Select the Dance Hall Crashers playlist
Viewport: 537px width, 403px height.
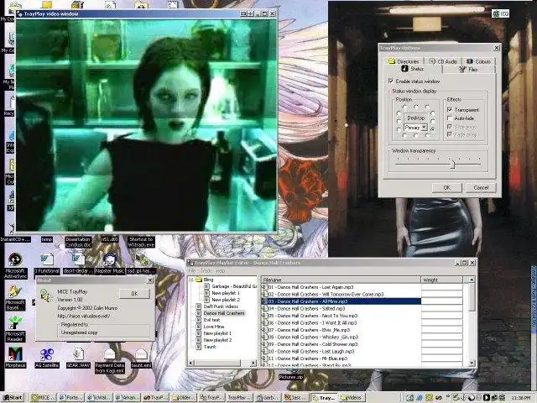tap(224, 313)
